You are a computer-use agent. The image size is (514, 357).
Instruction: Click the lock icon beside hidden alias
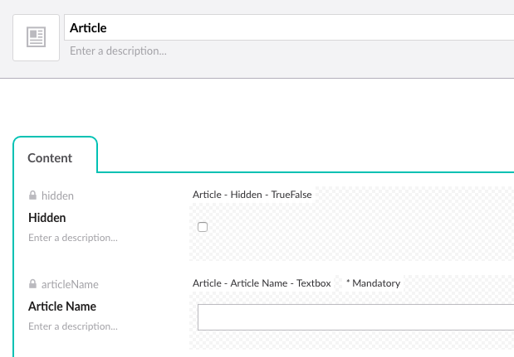coord(32,195)
